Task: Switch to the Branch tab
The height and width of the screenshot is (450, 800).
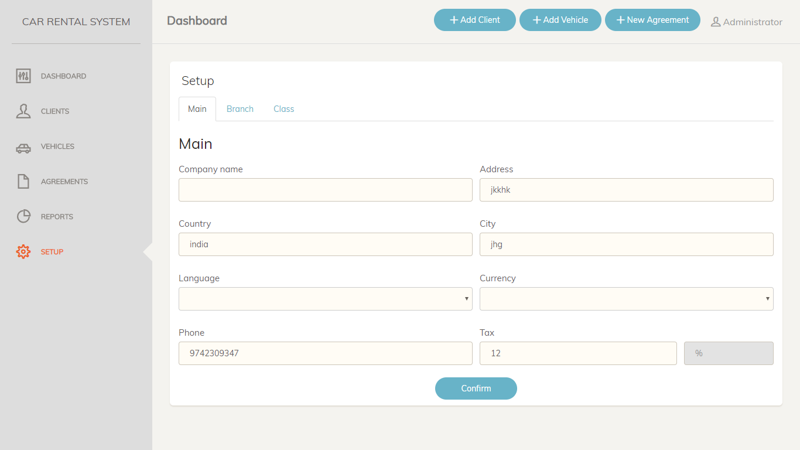Action: click(x=240, y=109)
